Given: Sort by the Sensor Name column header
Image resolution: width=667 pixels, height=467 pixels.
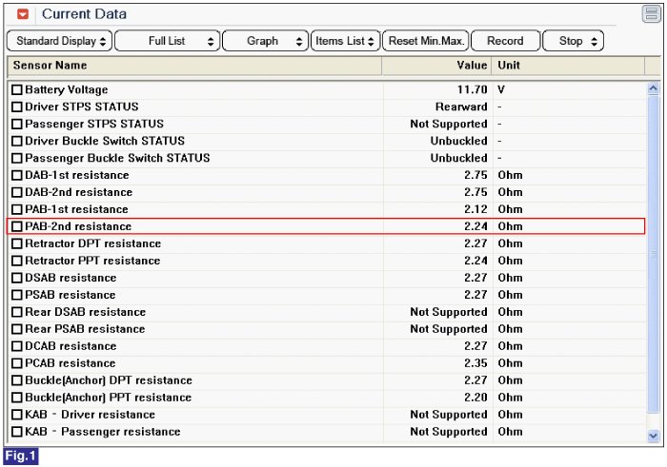Looking at the screenshot, I should [x=194, y=66].
